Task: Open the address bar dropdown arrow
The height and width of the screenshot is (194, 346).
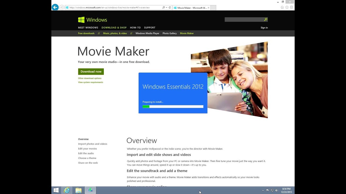Action: coord(167,8)
